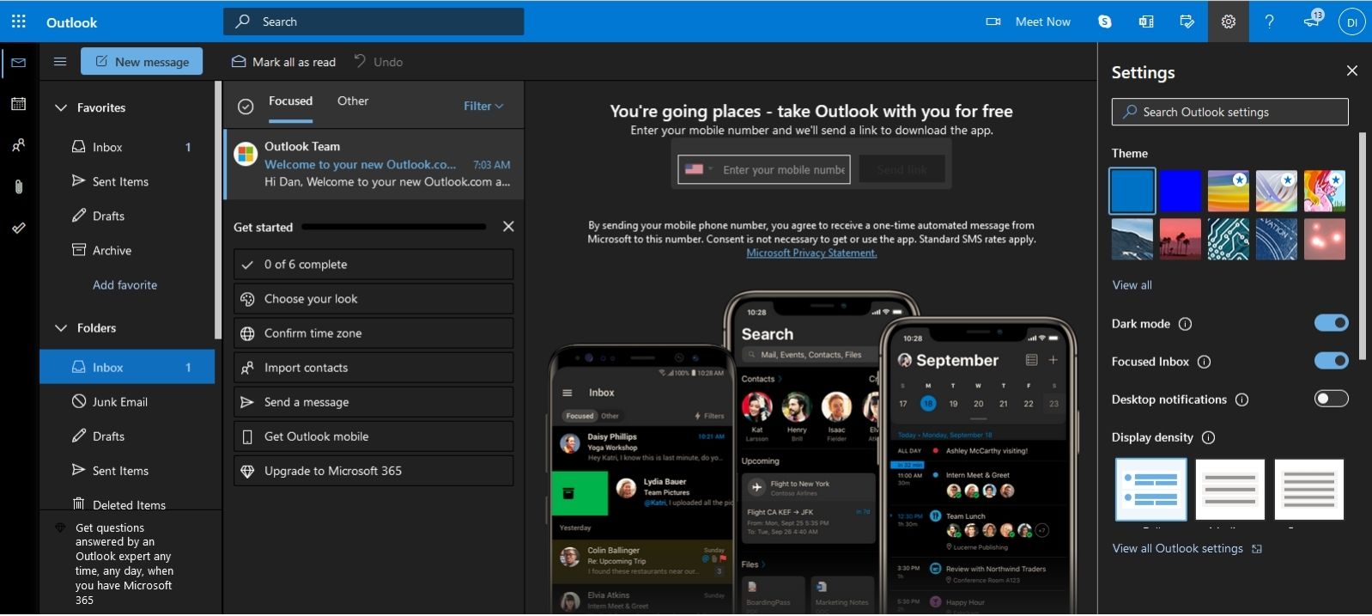Click the New message button
The width and height of the screenshot is (1372, 616).
point(142,61)
